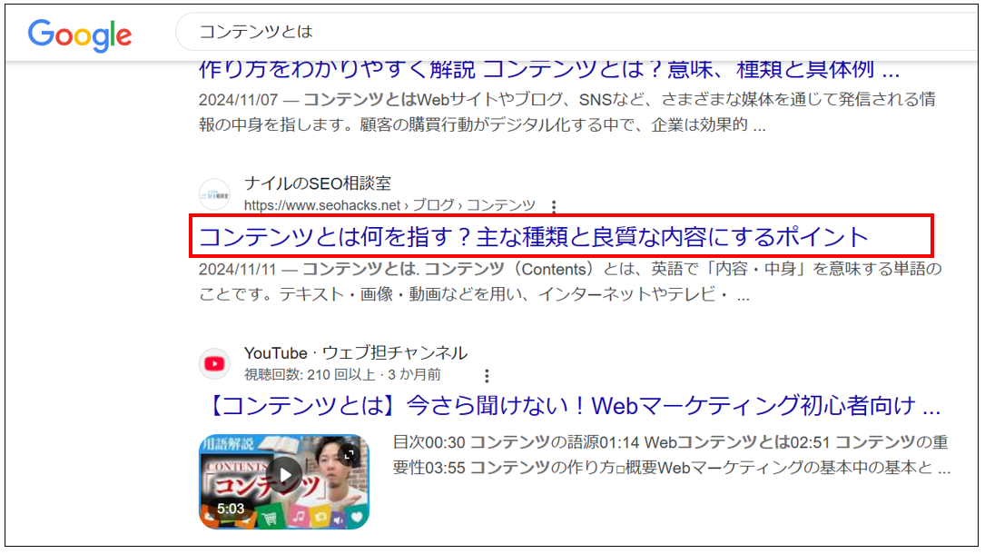Click the 目次00:30 コンテンツの語源 video description
Viewport: 985px width, 554px height.
pos(672,455)
